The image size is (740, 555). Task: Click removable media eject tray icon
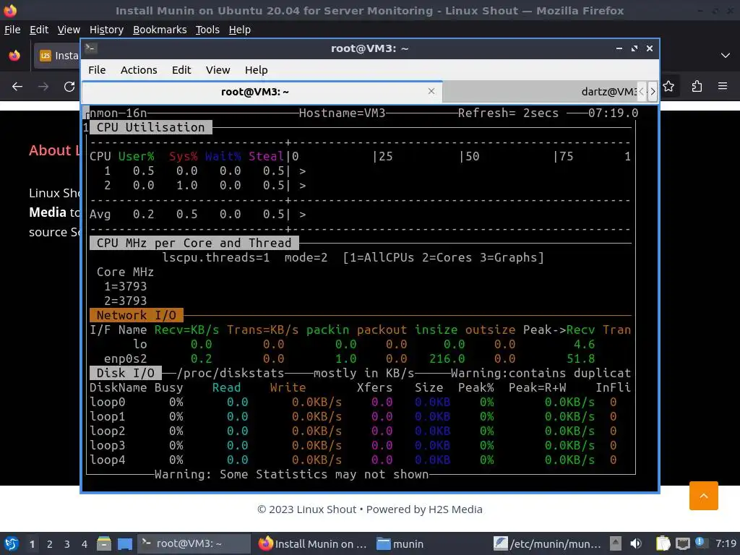click(616, 543)
